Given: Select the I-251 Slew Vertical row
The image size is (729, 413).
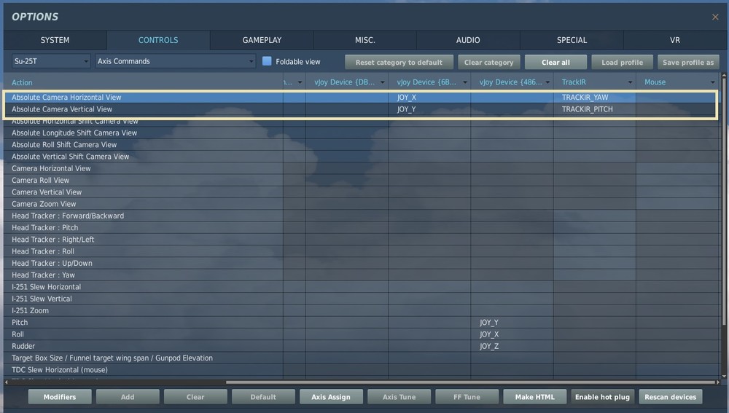Looking at the screenshot, I should pyautogui.click(x=360, y=299).
